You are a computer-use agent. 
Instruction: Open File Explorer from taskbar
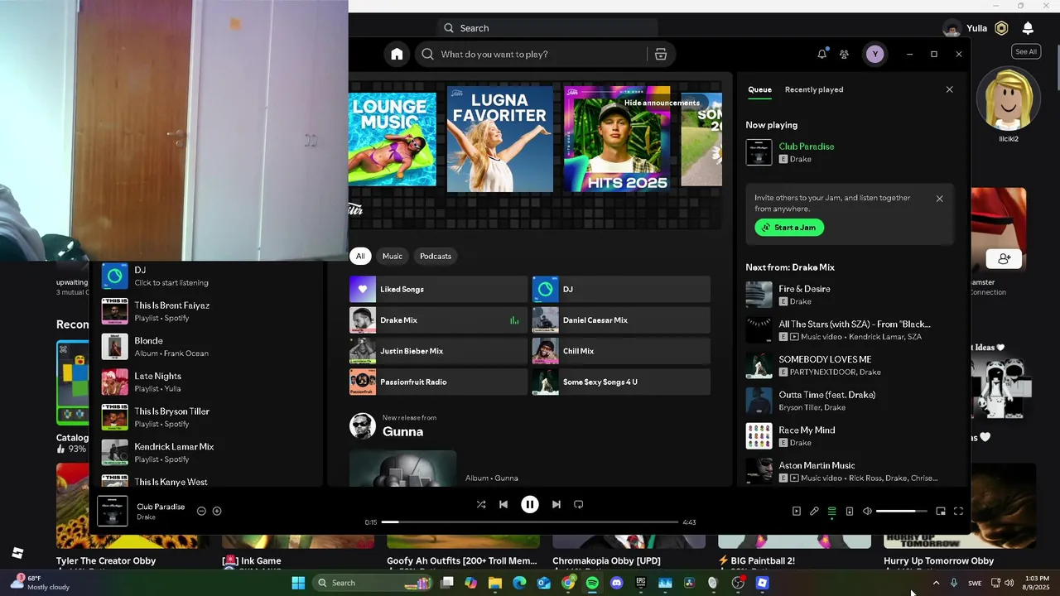(495, 583)
